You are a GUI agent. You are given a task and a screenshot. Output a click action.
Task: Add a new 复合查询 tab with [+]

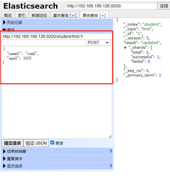tap(102, 15)
